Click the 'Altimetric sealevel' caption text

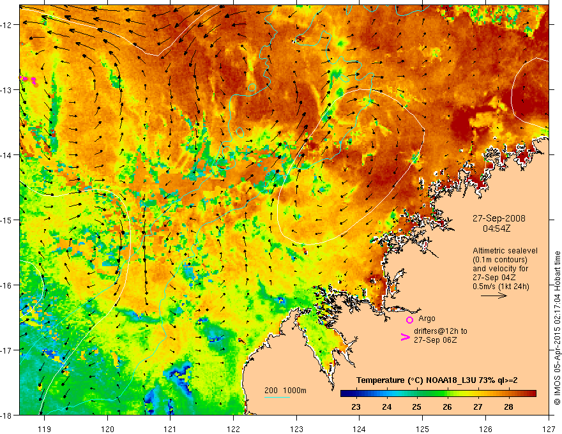click(505, 251)
